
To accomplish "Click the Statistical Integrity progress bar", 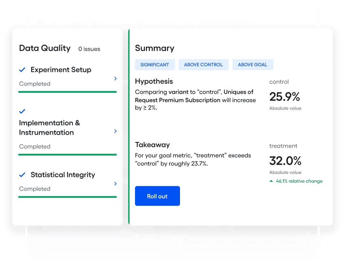I will coord(67,197).
